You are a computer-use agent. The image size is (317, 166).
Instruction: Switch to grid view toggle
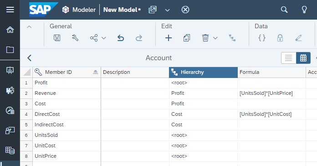pyautogui.click(x=303, y=58)
